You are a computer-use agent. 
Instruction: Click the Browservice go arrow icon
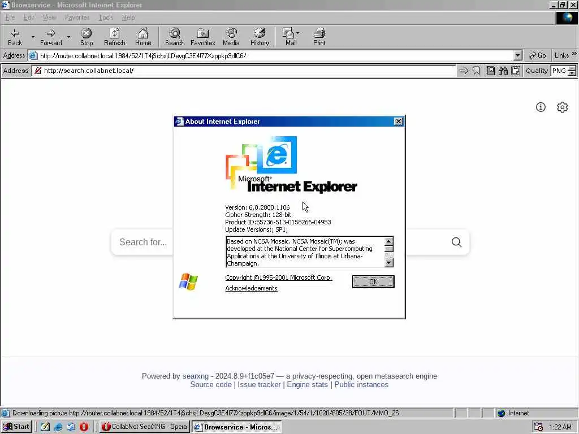coord(464,71)
